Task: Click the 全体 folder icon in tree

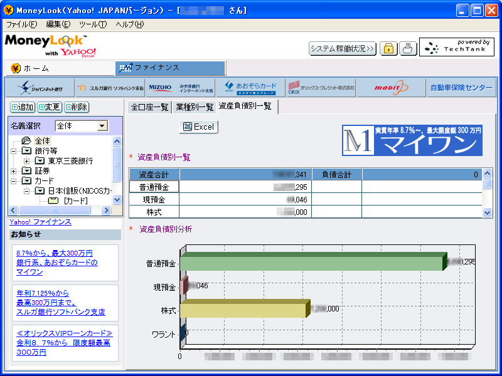Action: point(26,140)
